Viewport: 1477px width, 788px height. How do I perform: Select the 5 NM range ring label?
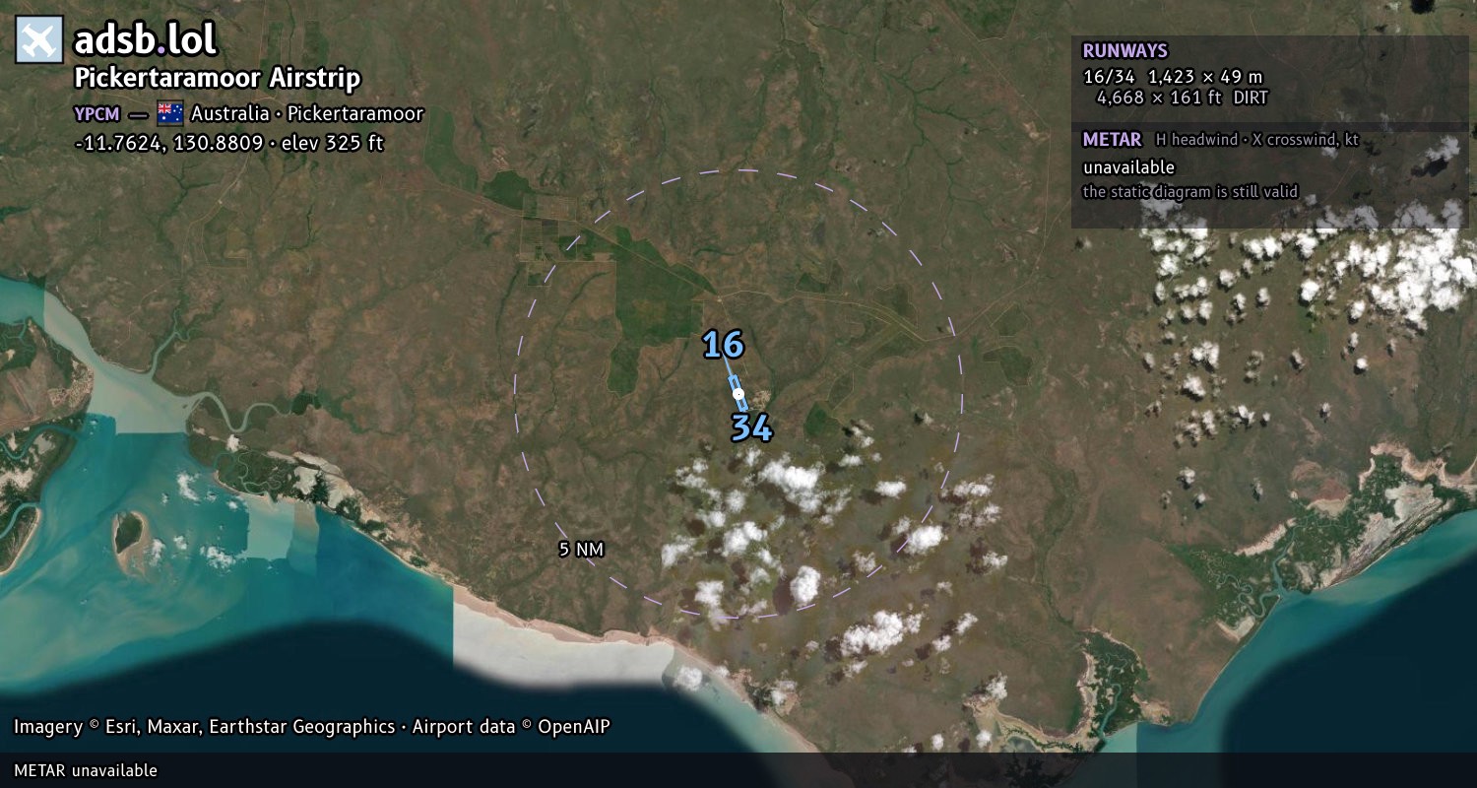581,550
